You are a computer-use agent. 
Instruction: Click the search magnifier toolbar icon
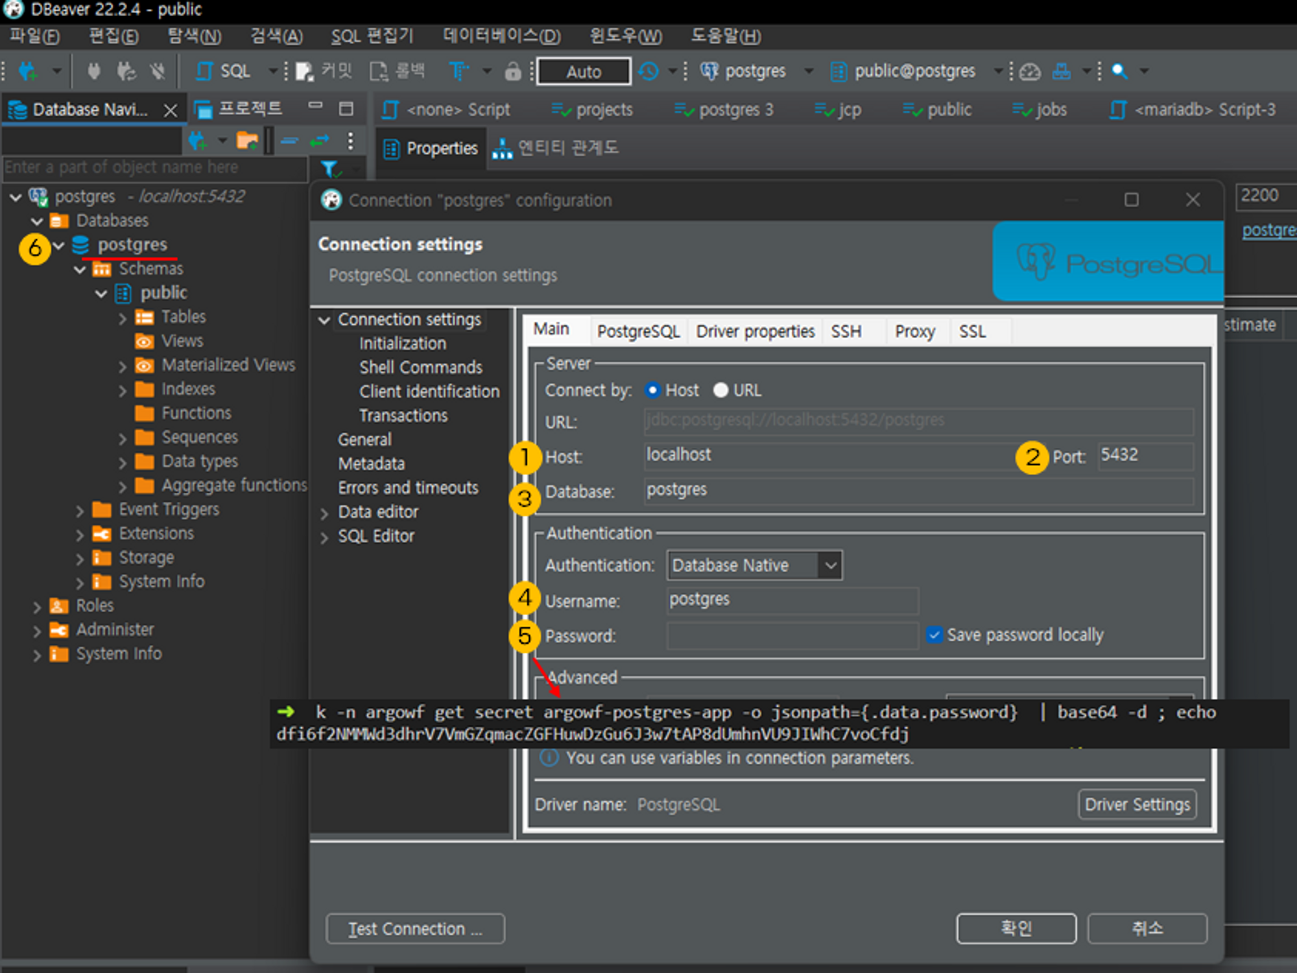pyautogui.click(x=1119, y=71)
